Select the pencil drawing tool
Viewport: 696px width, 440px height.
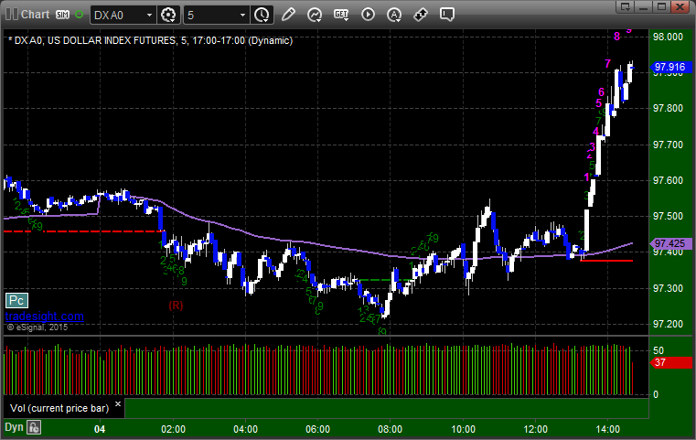coord(288,15)
